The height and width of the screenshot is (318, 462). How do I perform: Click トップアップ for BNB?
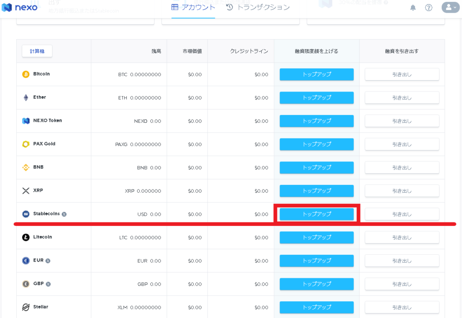pyautogui.click(x=317, y=167)
